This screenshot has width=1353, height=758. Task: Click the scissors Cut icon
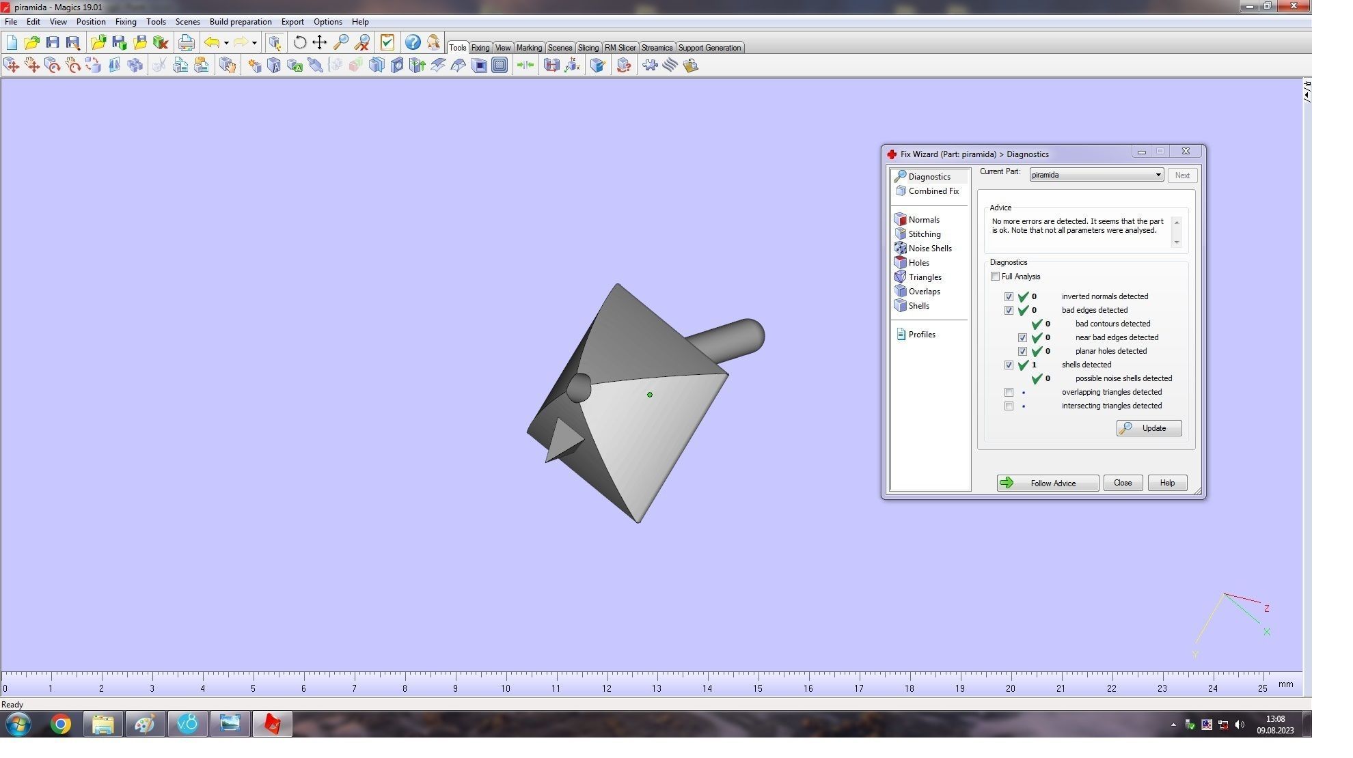[159, 66]
